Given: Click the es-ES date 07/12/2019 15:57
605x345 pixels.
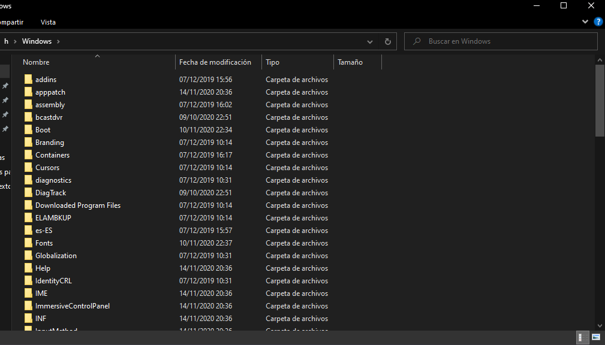Looking at the screenshot, I should (206, 231).
